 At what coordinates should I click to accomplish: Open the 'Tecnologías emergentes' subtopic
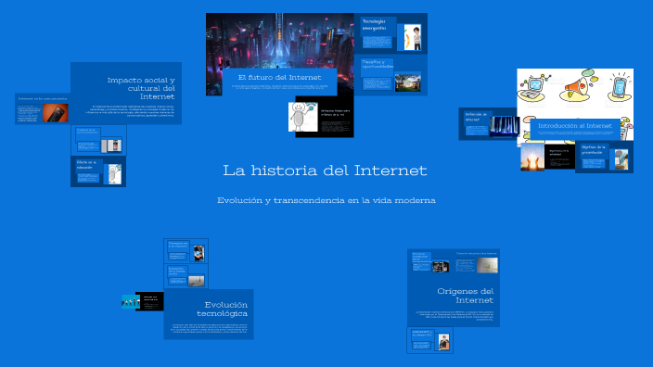click(x=391, y=33)
